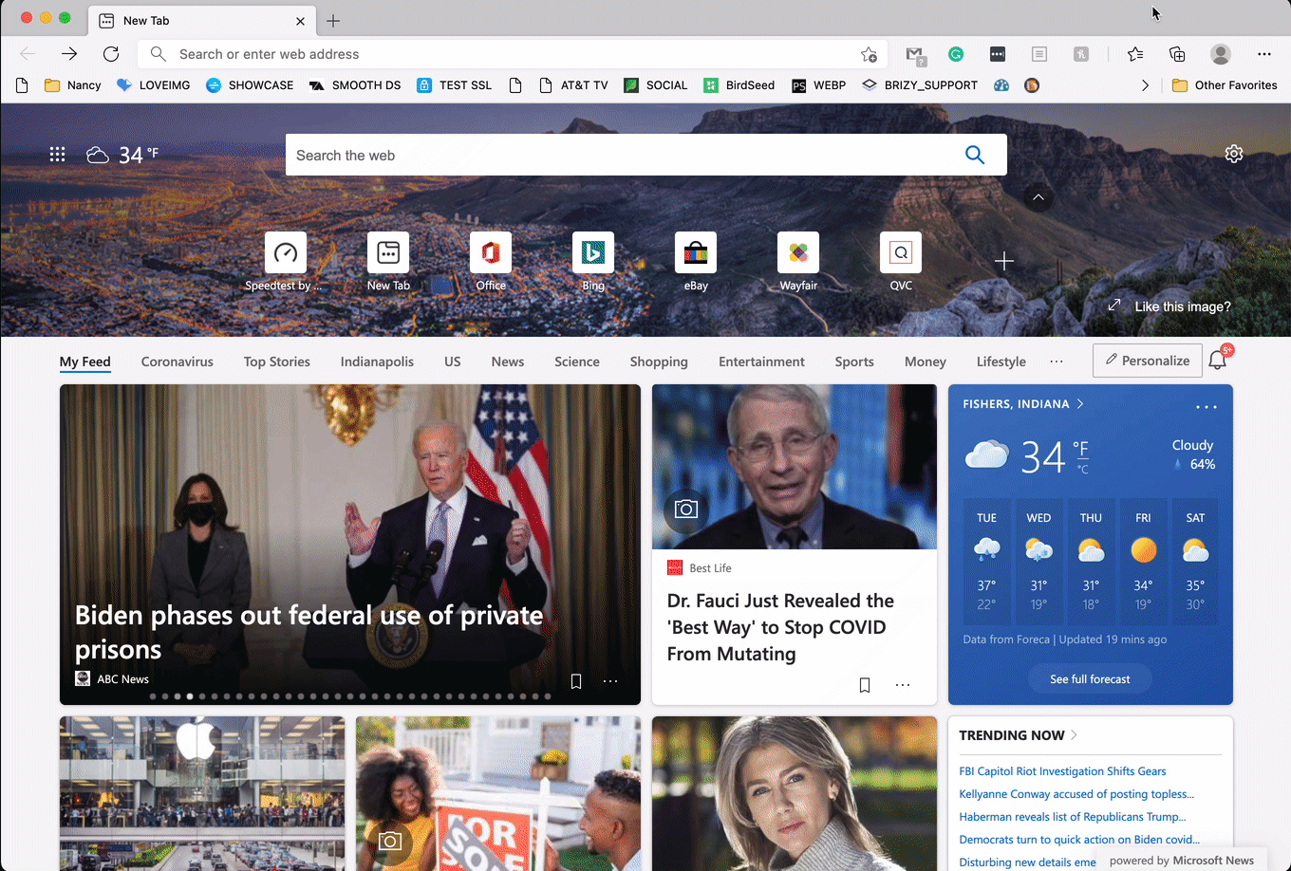
Task: Click the Grammarly extension icon
Action: [956, 54]
